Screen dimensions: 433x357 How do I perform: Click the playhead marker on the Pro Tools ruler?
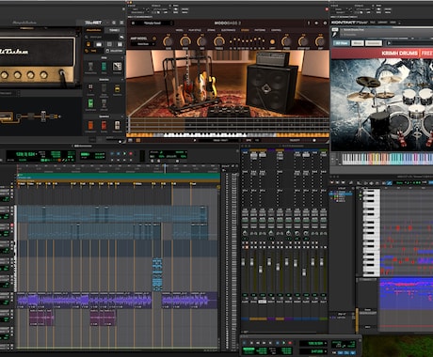(165, 168)
